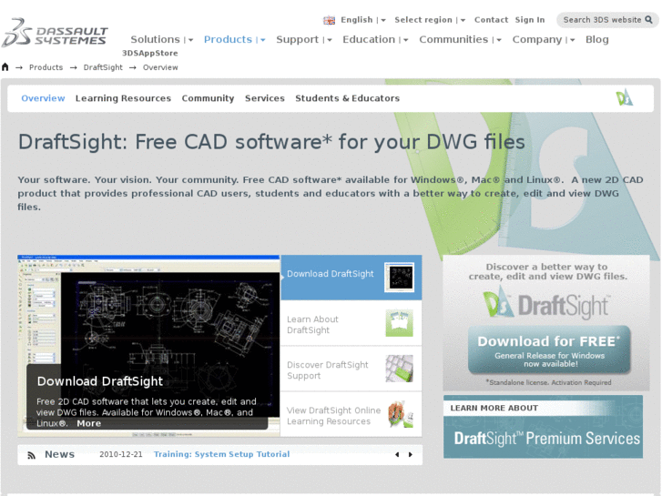
Task: Click the DraftSight logo in promo box
Action: click(546, 303)
